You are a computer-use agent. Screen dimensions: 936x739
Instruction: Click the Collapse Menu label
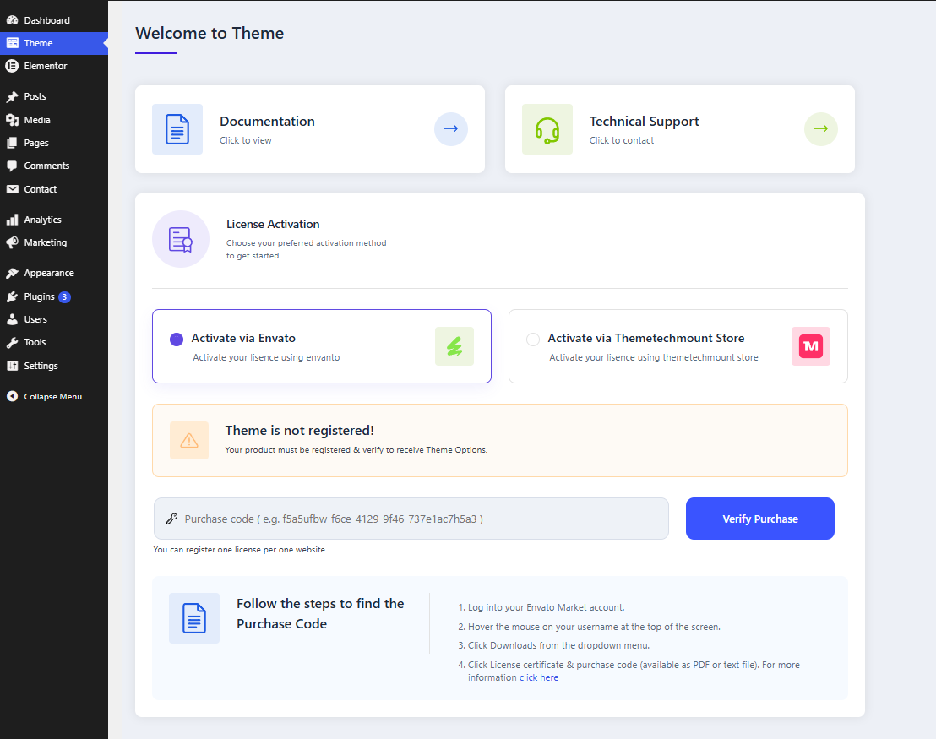point(52,396)
